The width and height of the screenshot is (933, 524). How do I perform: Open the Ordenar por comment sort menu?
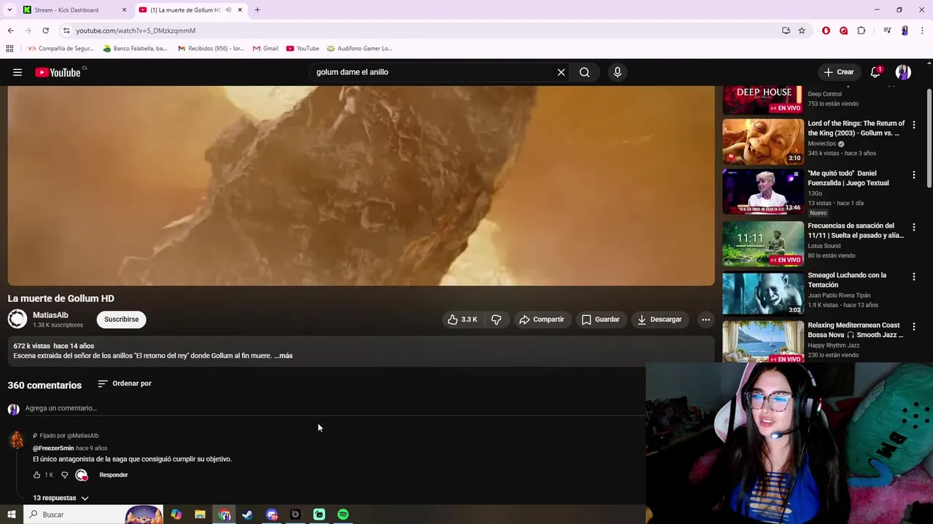pos(125,384)
